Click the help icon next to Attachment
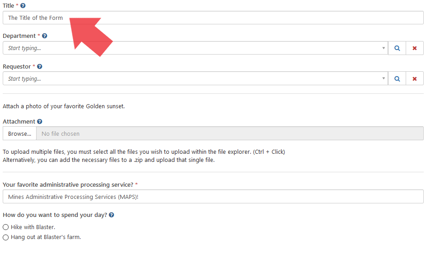This screenshot has height=253, width=426. tap(40, 122)
